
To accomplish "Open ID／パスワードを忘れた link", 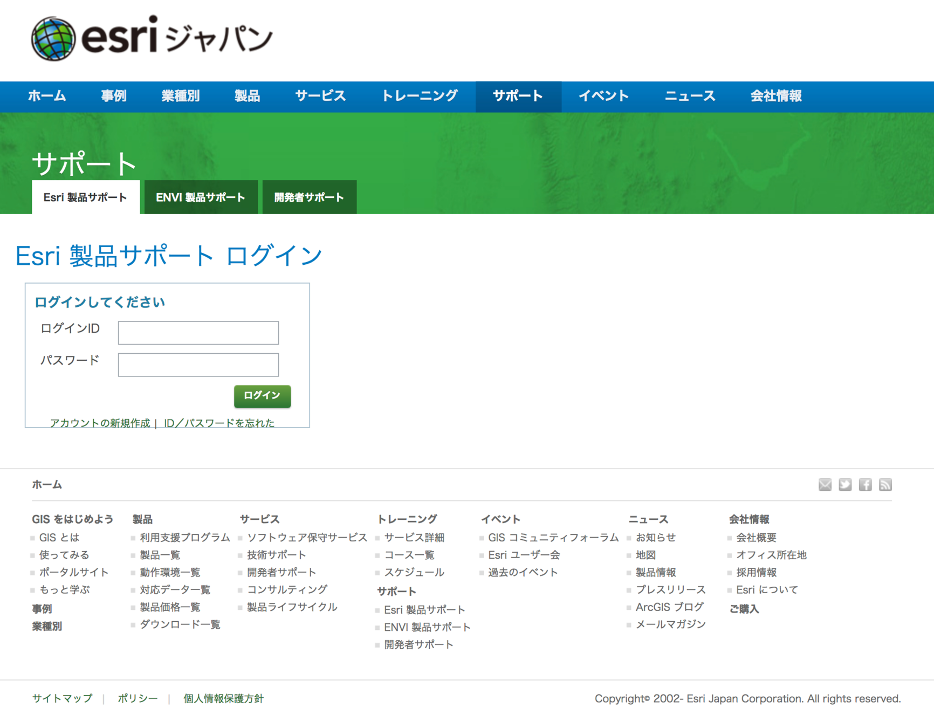I will click(x=219, y=423).
